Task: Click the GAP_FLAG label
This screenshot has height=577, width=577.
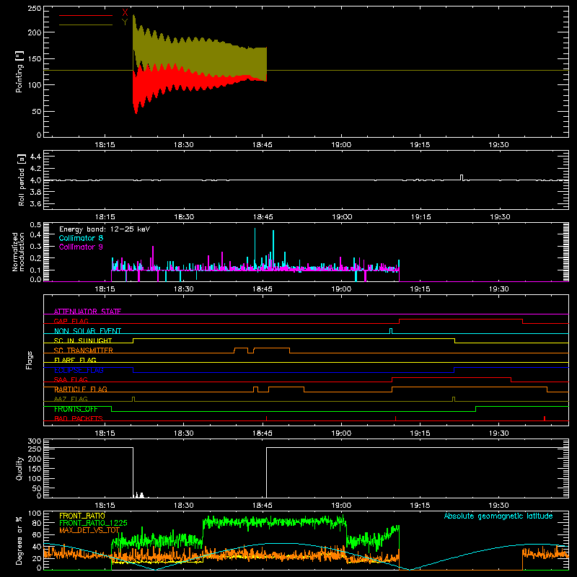Action: (x=71, y=321)
